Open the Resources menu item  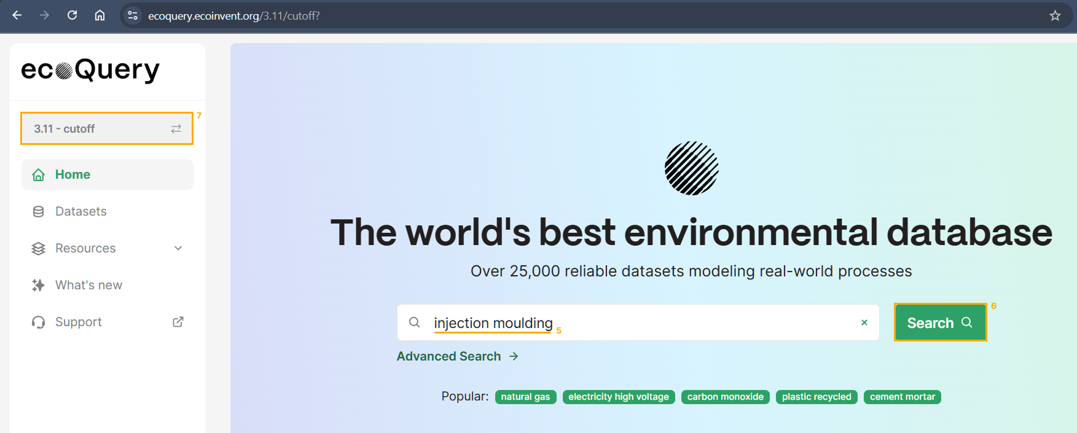tap(108, 248)
